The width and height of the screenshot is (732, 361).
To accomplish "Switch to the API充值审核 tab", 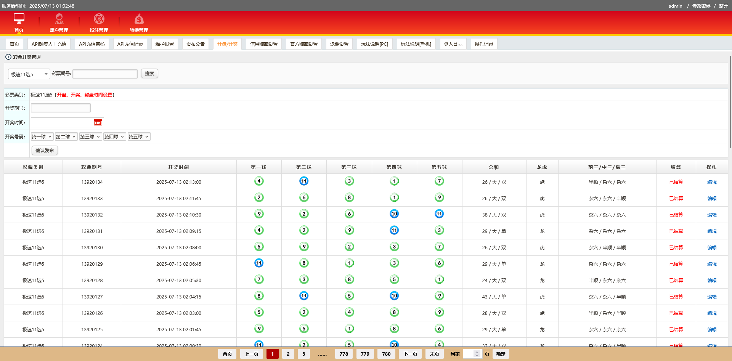I will (x=92, y=44).
